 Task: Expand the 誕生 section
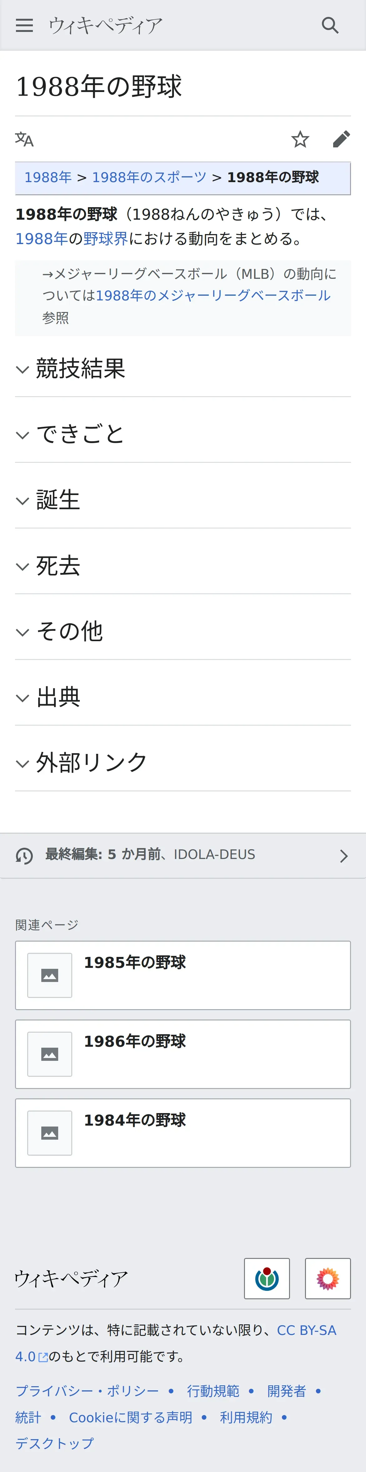[x=58, y=500]
